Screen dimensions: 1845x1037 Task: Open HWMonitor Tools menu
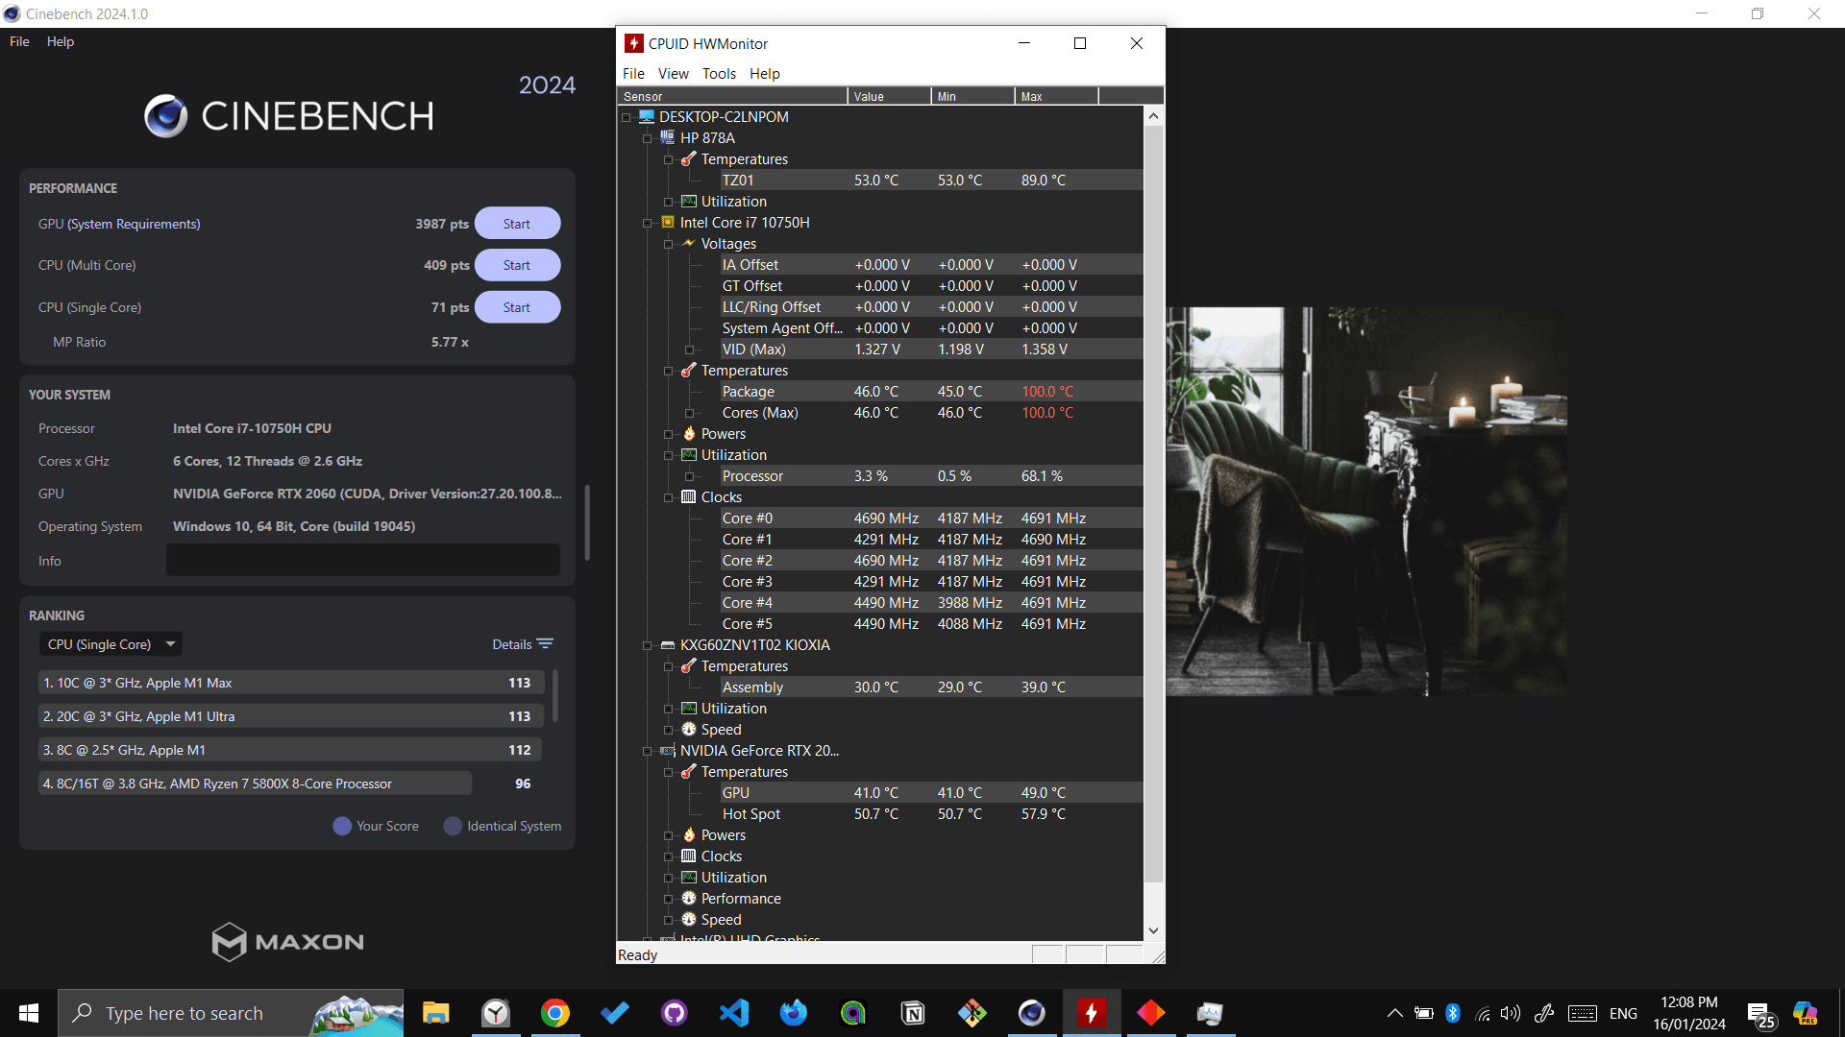coord(719,74)
